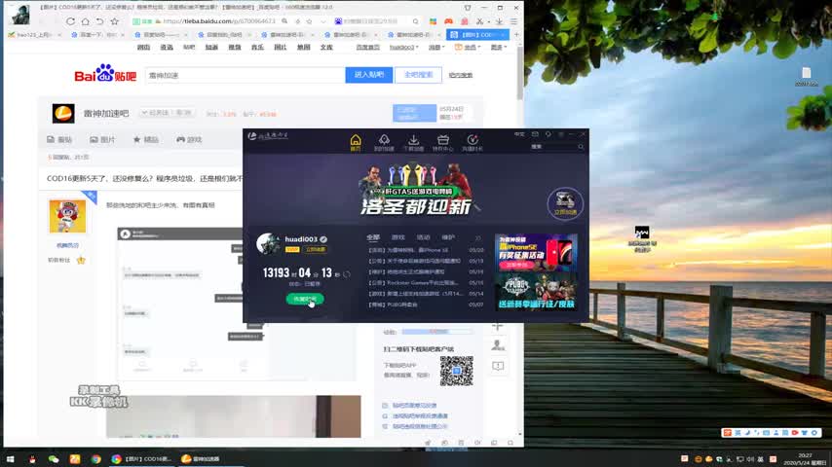
Task: Expand the news tabs chevron arrow
Action: coord(477,237)
